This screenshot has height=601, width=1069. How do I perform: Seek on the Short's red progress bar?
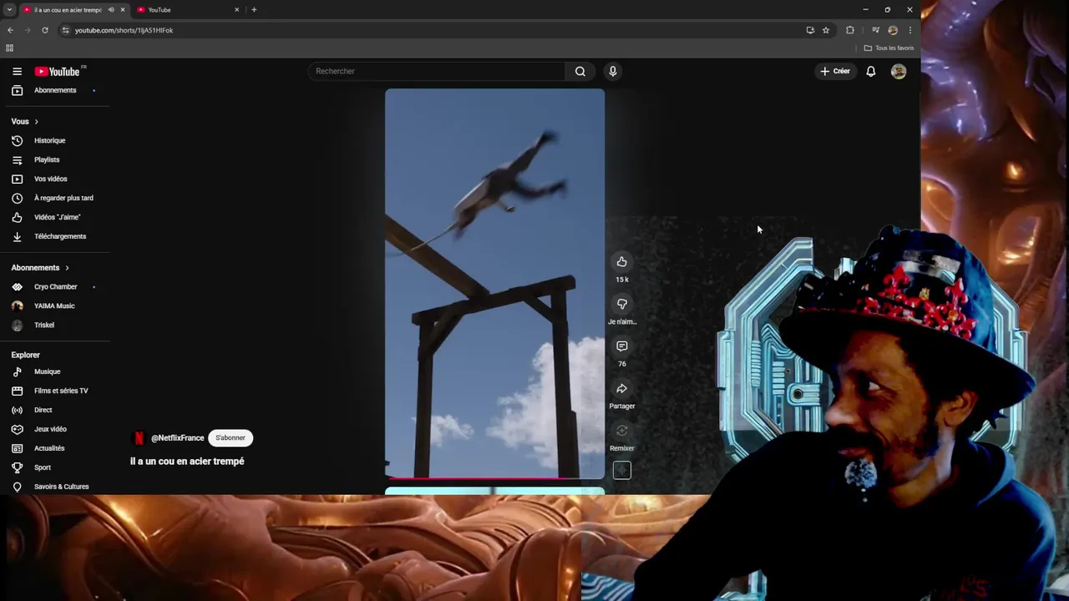(x=494, y=478)
